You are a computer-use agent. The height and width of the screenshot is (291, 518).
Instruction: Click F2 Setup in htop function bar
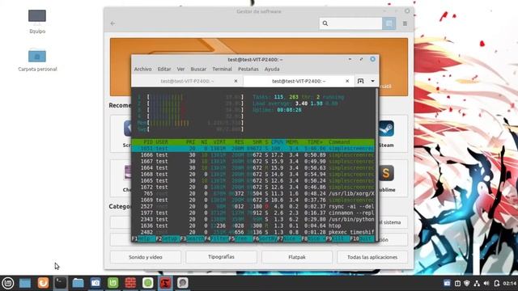click(x=168, y=238)
